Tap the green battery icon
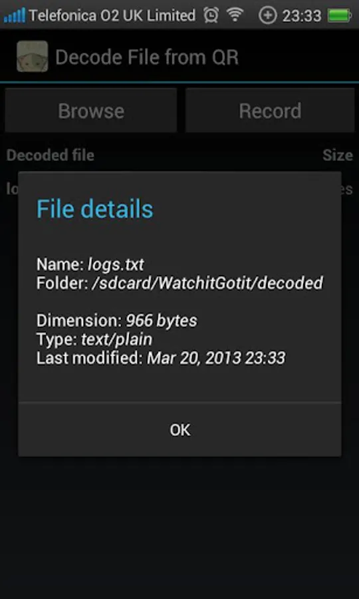 tap(340, 16)
